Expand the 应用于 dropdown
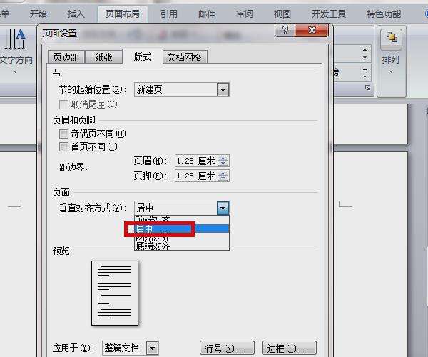428x357 pixels. [x=153, y=348]
